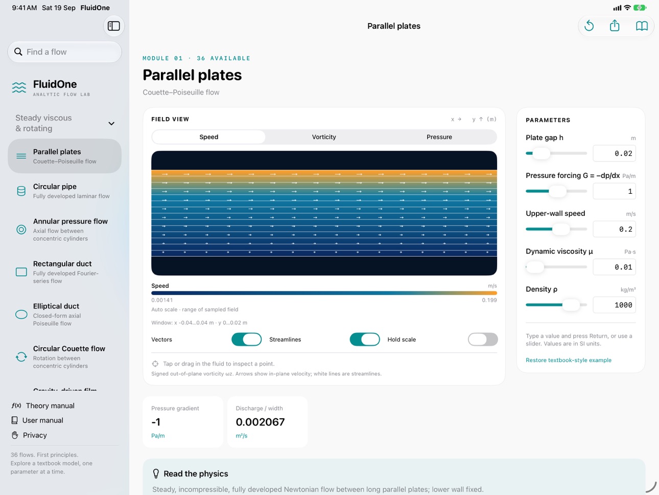659x495 pixels.
Task: Switch field view to Pressure
Action: click(439, 137)
